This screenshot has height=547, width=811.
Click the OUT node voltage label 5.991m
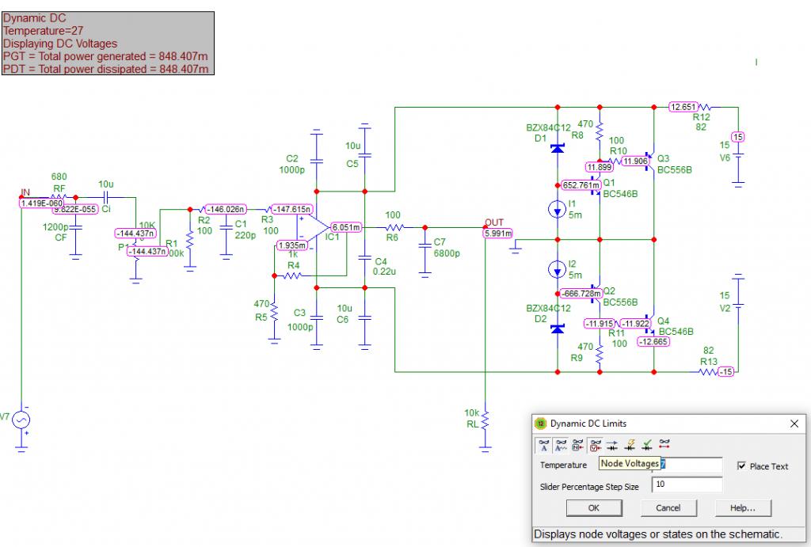(498, 234)
